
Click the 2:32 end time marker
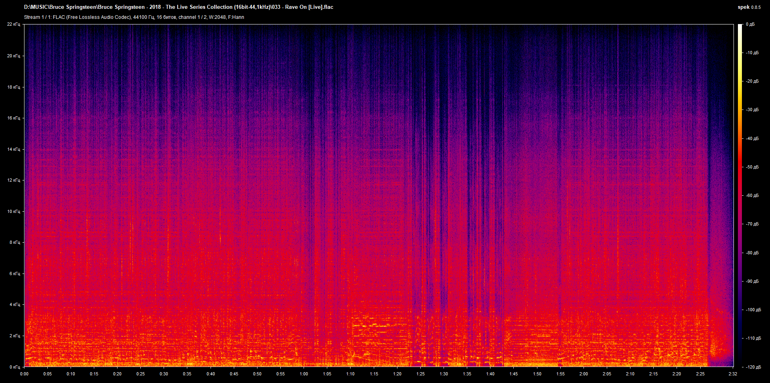click(x=733, y=374)
